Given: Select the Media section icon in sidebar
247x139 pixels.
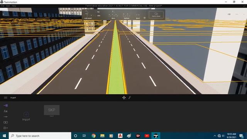Looking at the screenshot, I should tap(6, 122).
